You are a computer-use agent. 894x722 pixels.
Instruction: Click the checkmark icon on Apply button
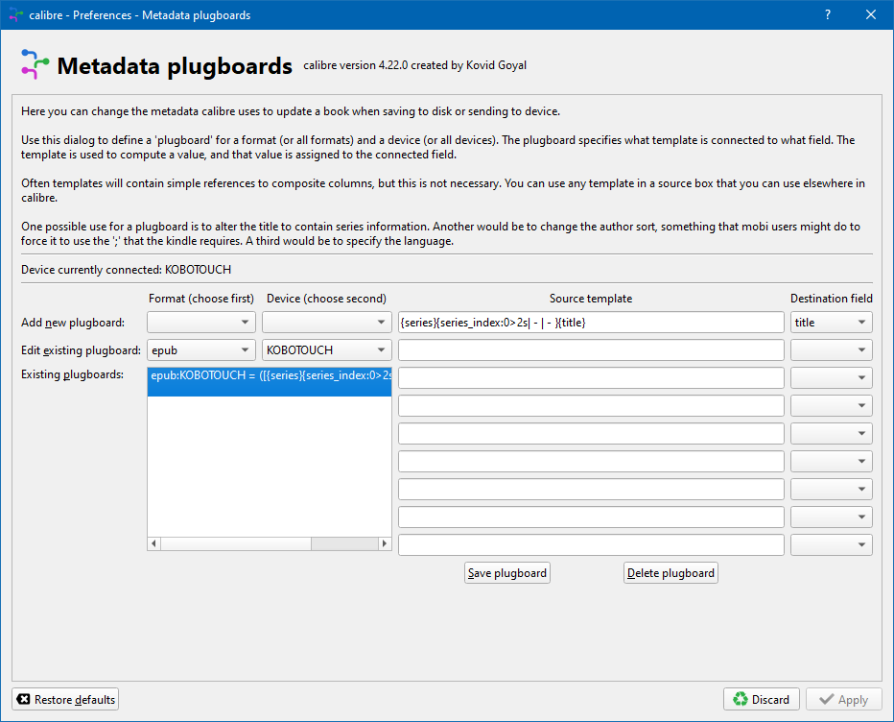coord(826,699)
